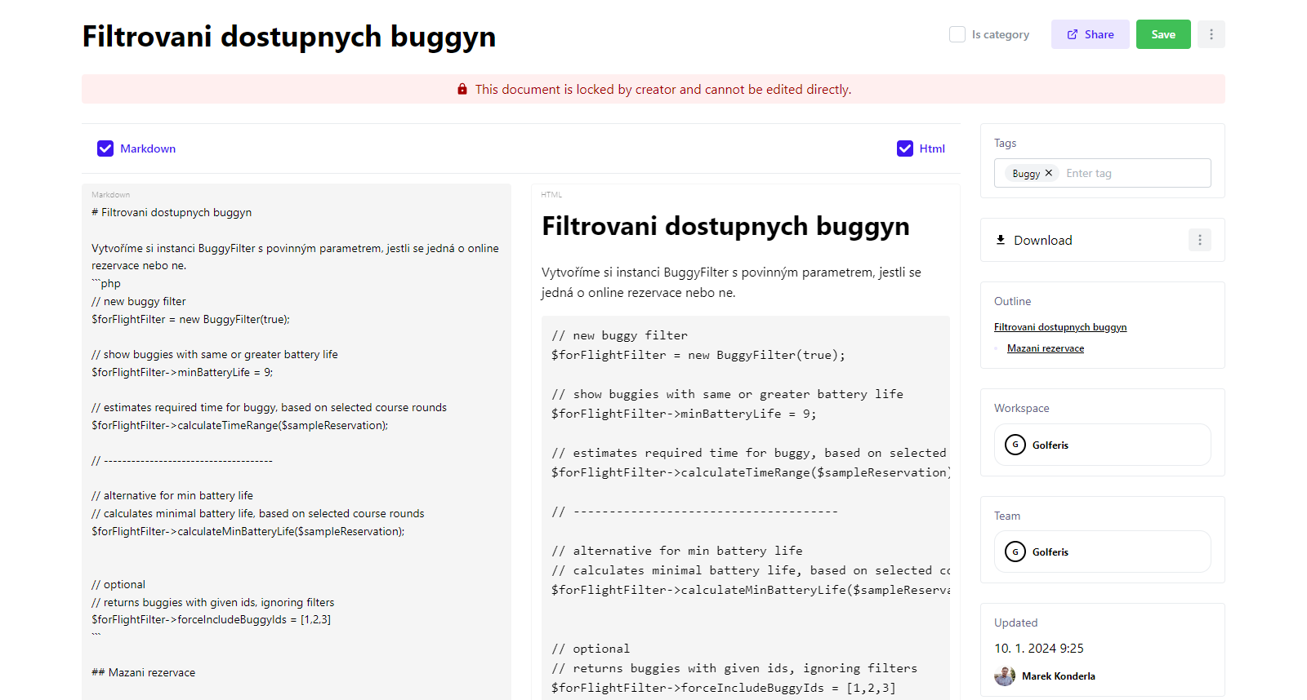Click the Share button
This screenshot has width=1307, height=700.
point(1090,34)
